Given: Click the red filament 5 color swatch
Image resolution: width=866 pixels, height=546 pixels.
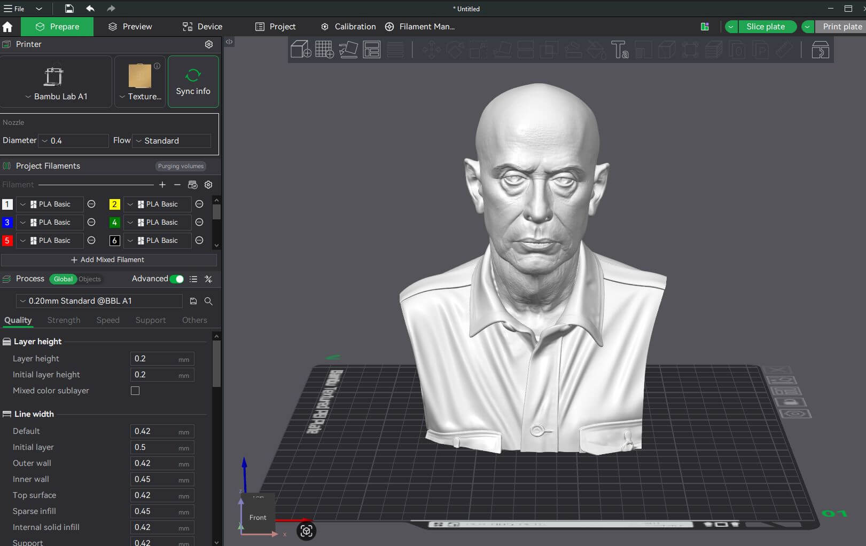Looking at the screenshot, I should coord(7,240).
